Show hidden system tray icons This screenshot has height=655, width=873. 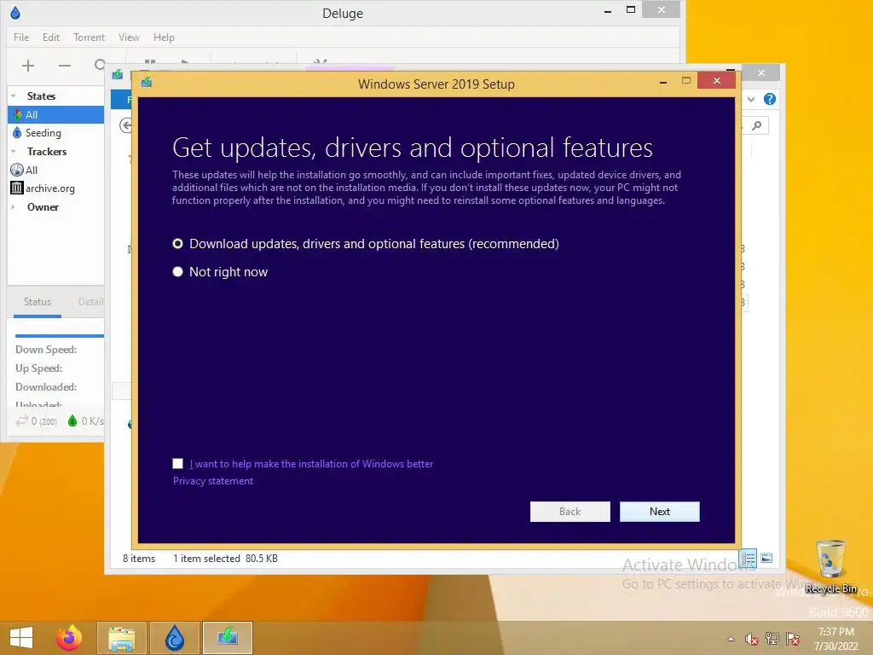tap(731, 639)
